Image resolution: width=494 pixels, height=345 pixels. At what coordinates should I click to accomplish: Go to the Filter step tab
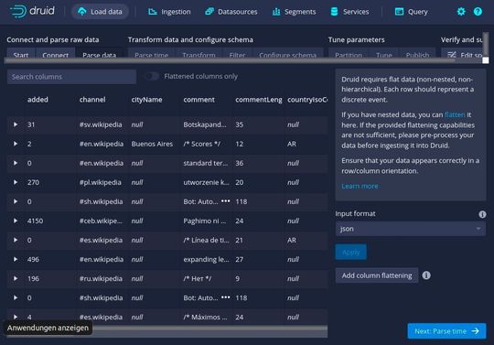point(237,54)
